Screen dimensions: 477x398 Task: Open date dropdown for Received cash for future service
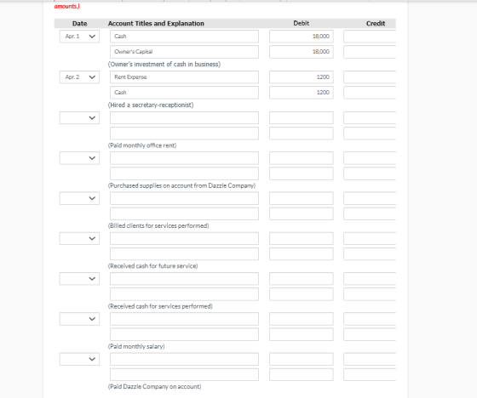(x=79, y=238)
